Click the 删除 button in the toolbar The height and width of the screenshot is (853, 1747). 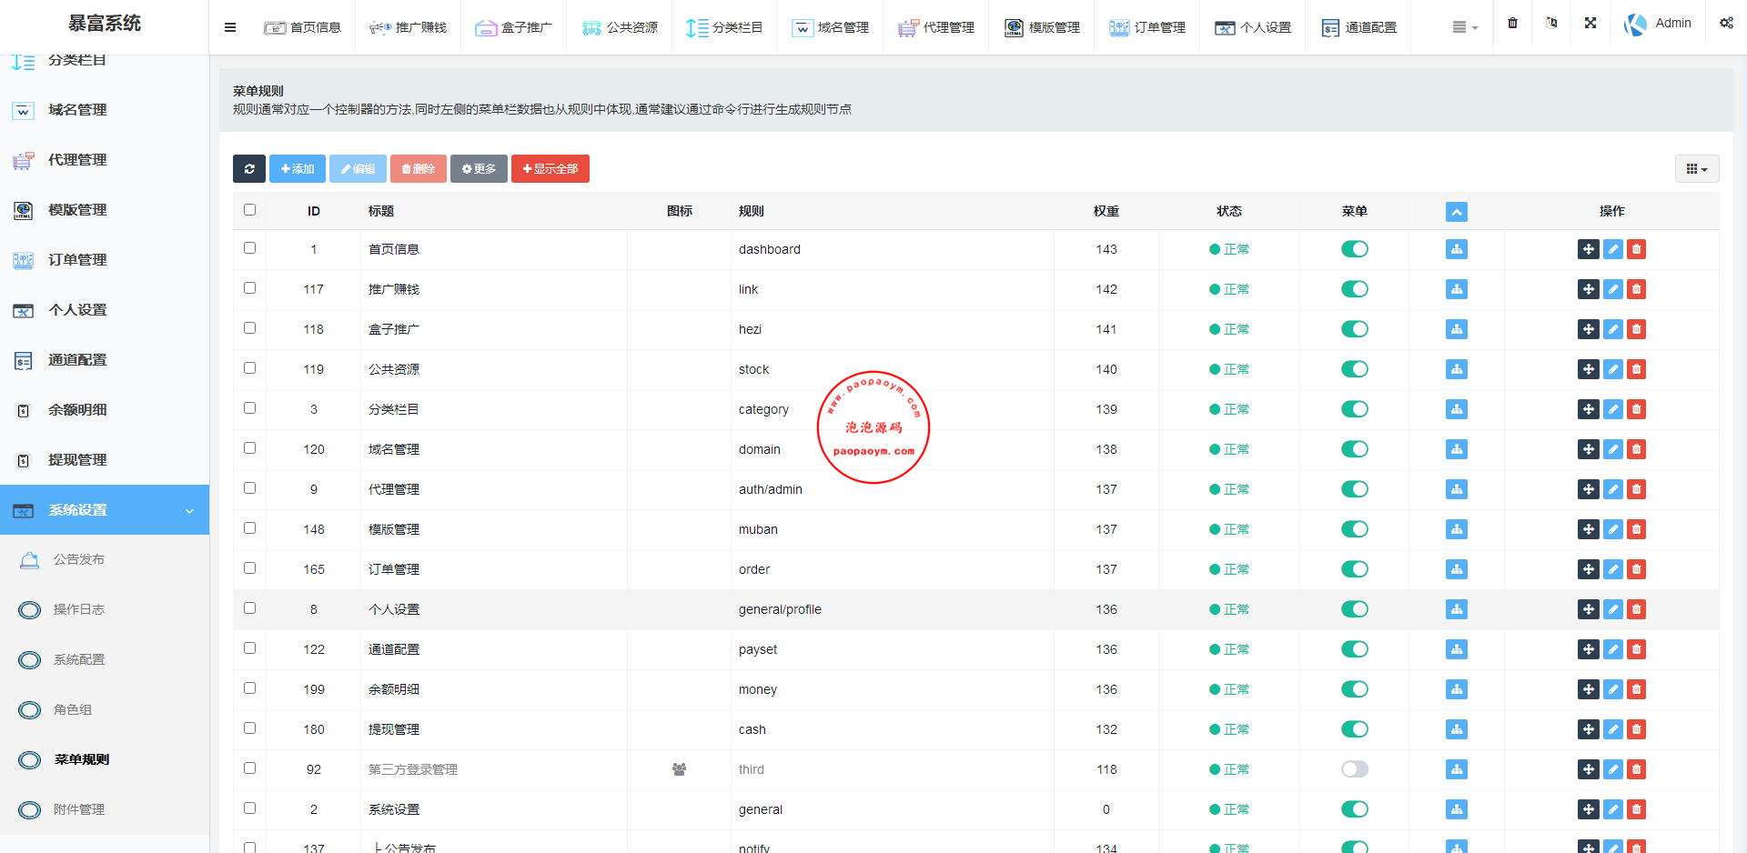coord(419,168)
